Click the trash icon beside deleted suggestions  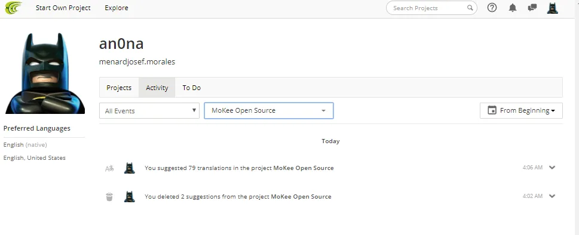coord(109,197)
